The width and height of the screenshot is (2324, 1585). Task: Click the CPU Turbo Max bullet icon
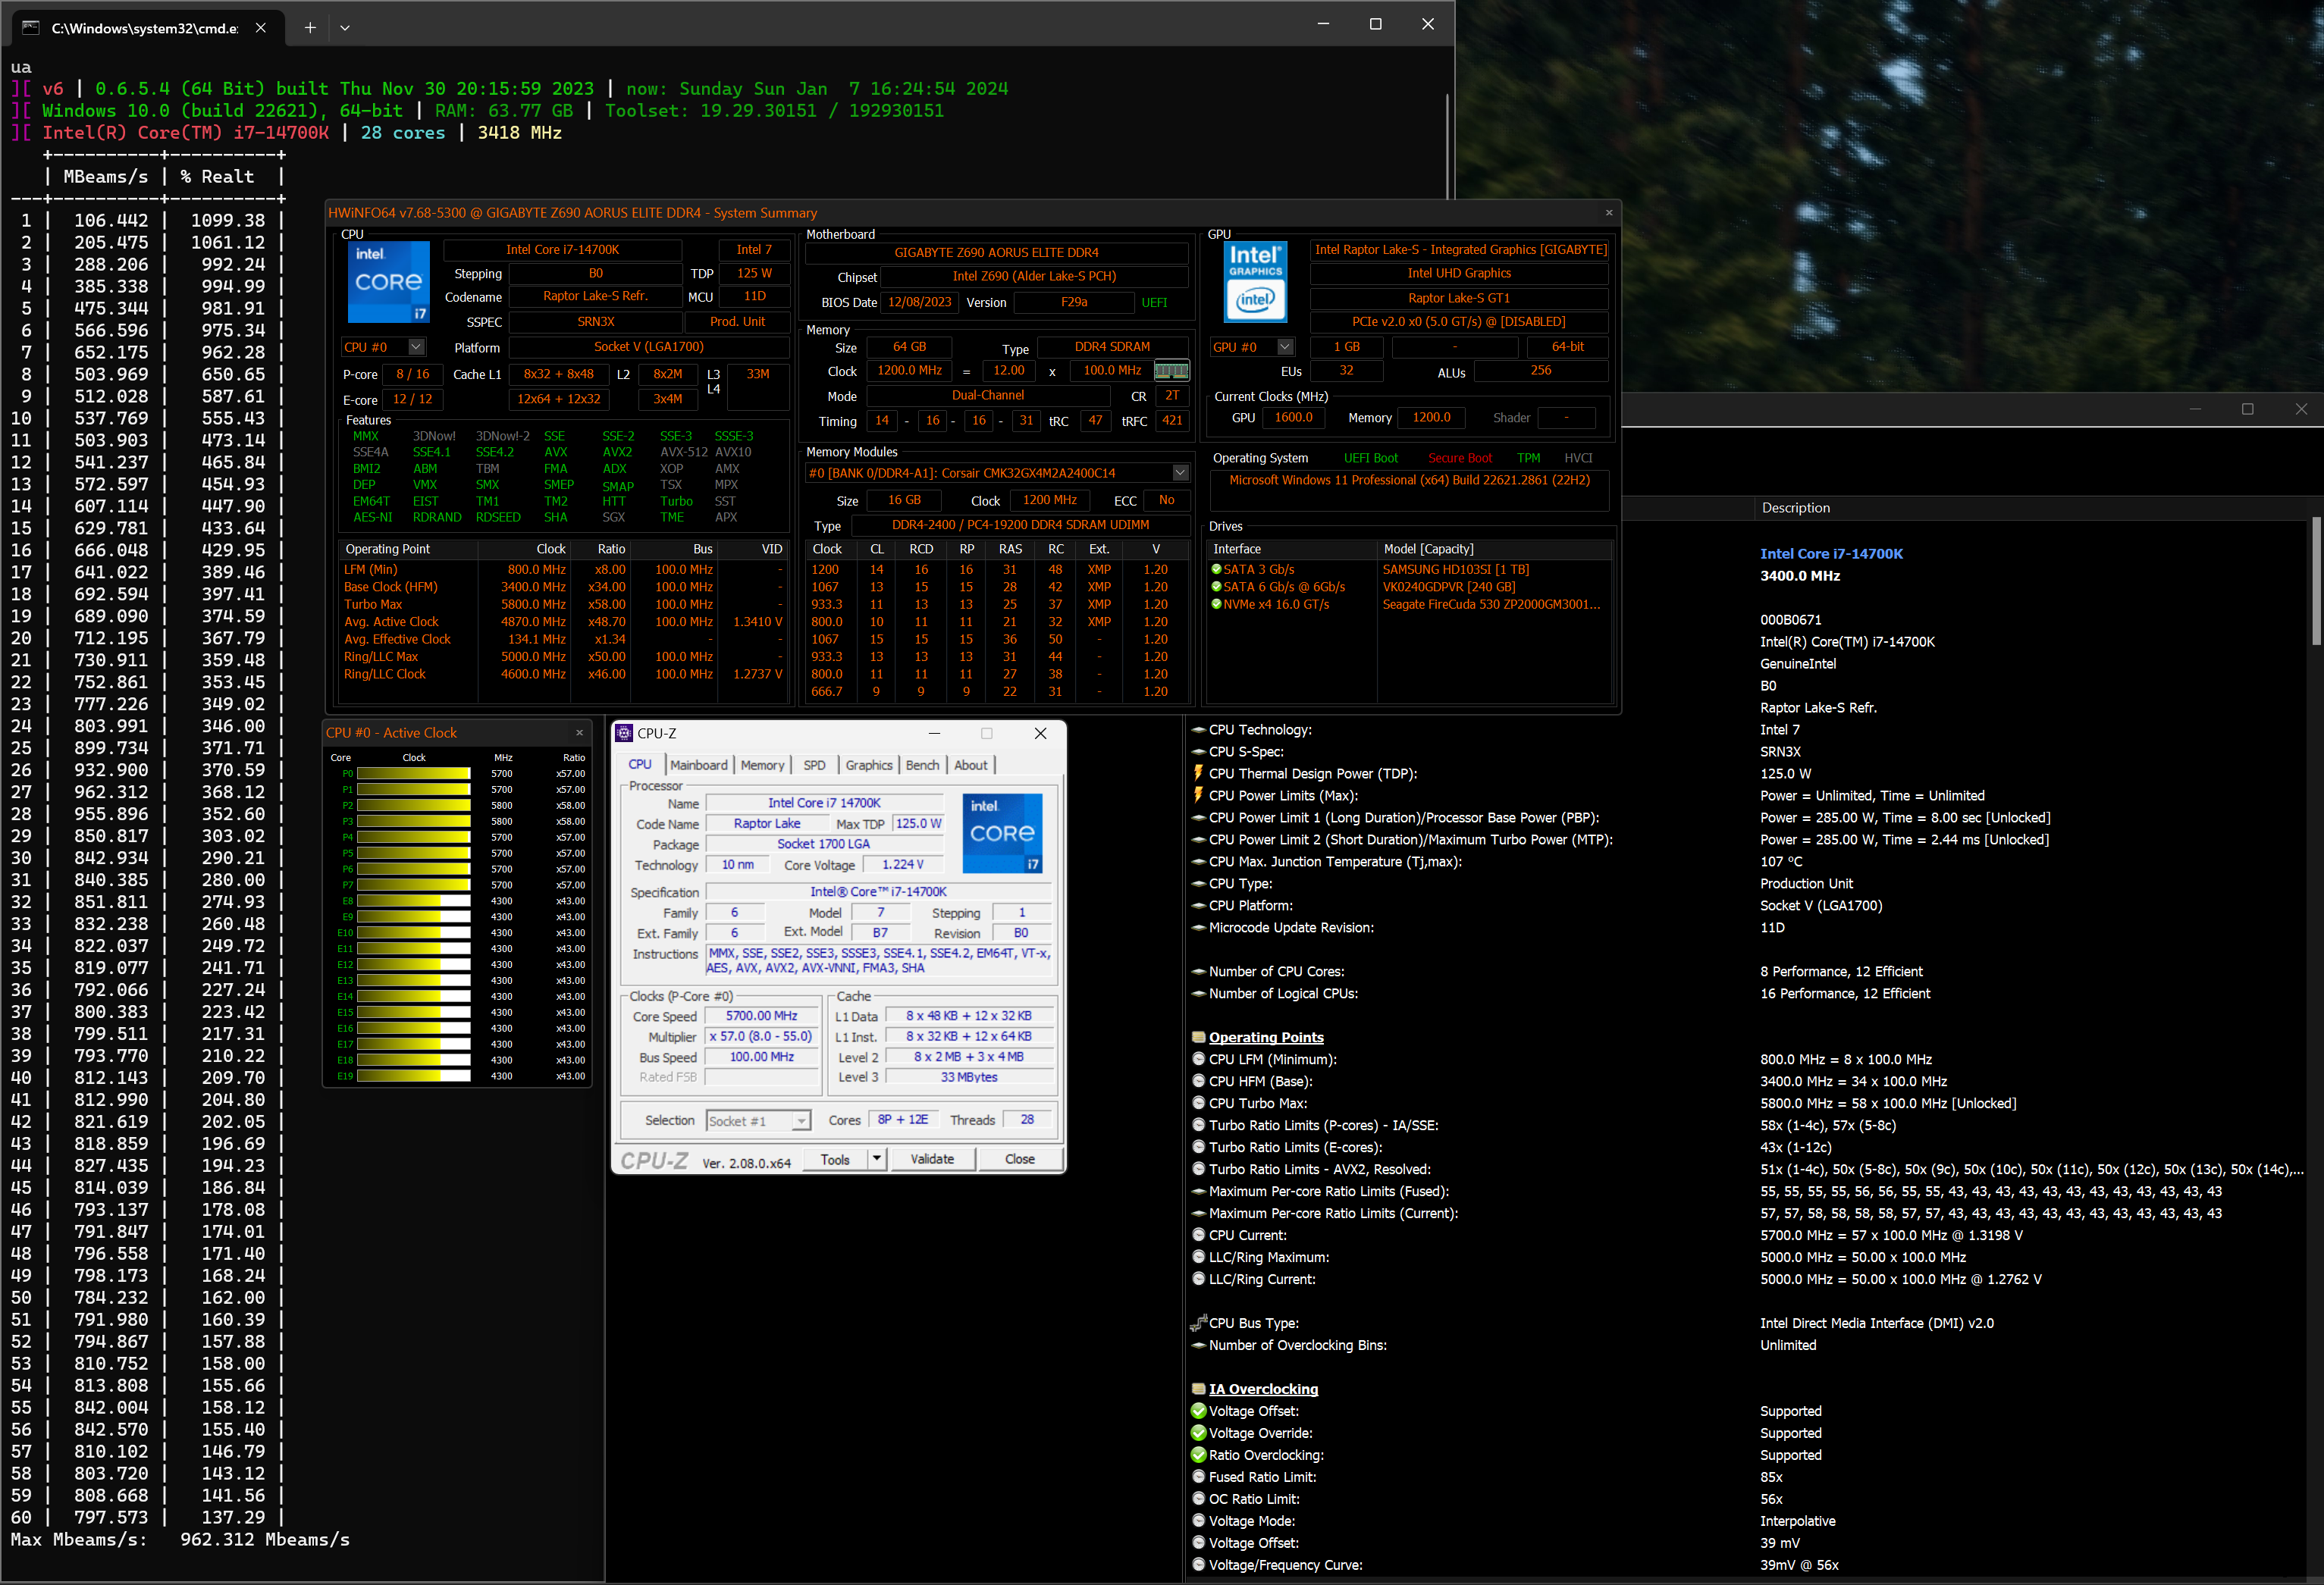pyautogui.click(x=1198, y=1103)
